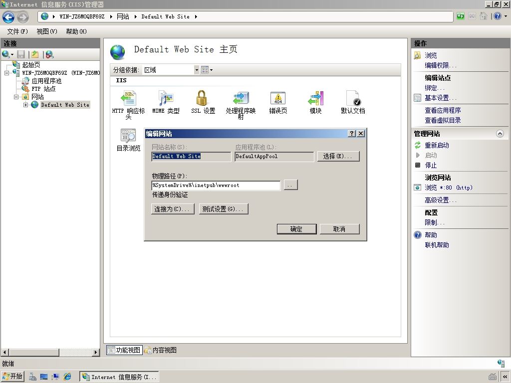This screenshot has height=383, width=511.
Task: Click the 确定 button in 编辑网站 dialog
Action: 296,229
